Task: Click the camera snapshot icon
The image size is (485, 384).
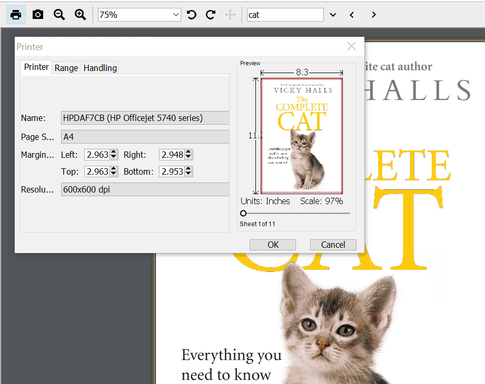Action: tap(38, 15)
